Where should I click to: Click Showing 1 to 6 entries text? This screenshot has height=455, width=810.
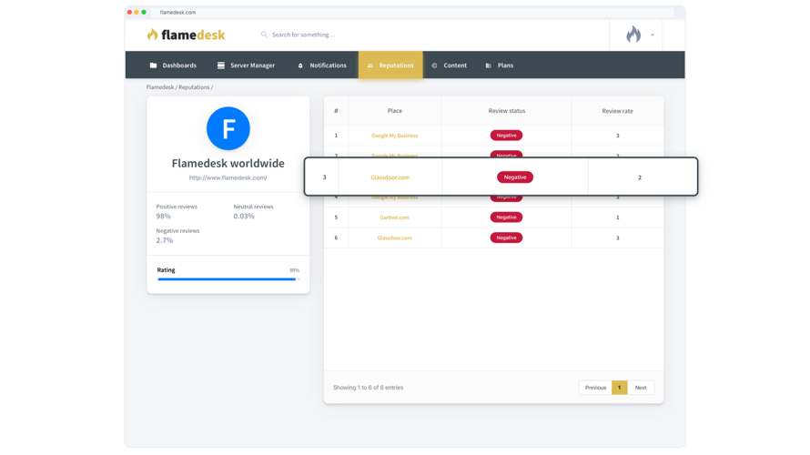pyautogui.click(x=369, y=388)
